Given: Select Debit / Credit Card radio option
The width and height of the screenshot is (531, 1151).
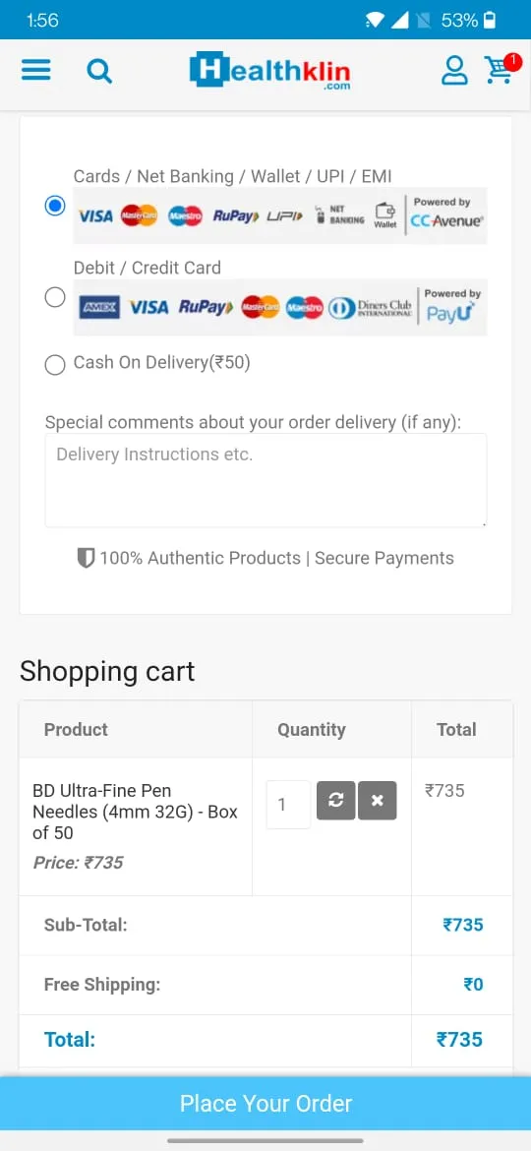Looking at the screenshot, I should pyautogui.click(x=55, y=297).
